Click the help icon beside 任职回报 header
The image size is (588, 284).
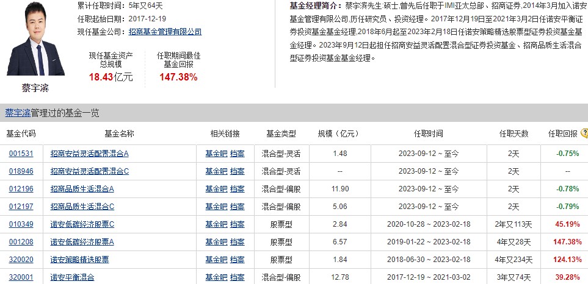coord(584,133)
